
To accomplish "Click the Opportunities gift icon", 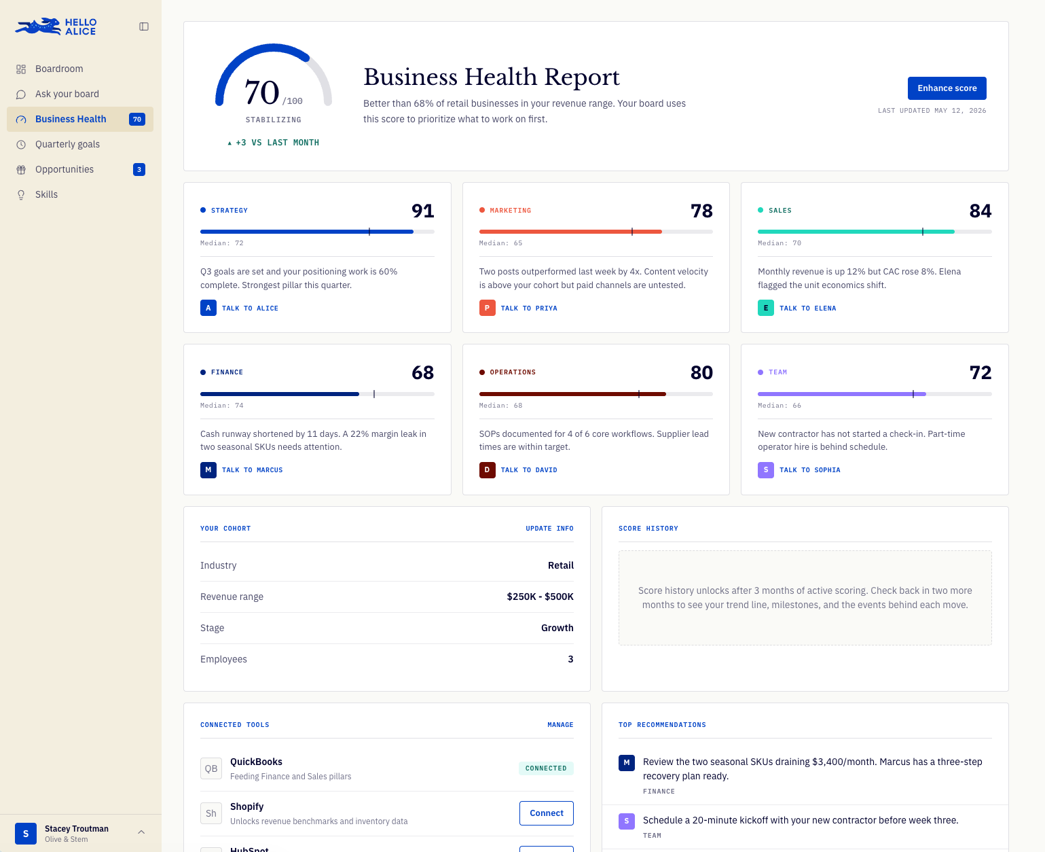I will coord(21,170).
